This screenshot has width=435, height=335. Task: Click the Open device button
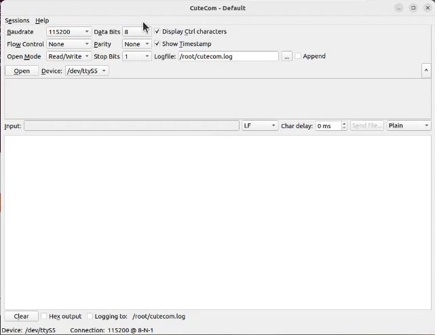click(x=22, y=71)
